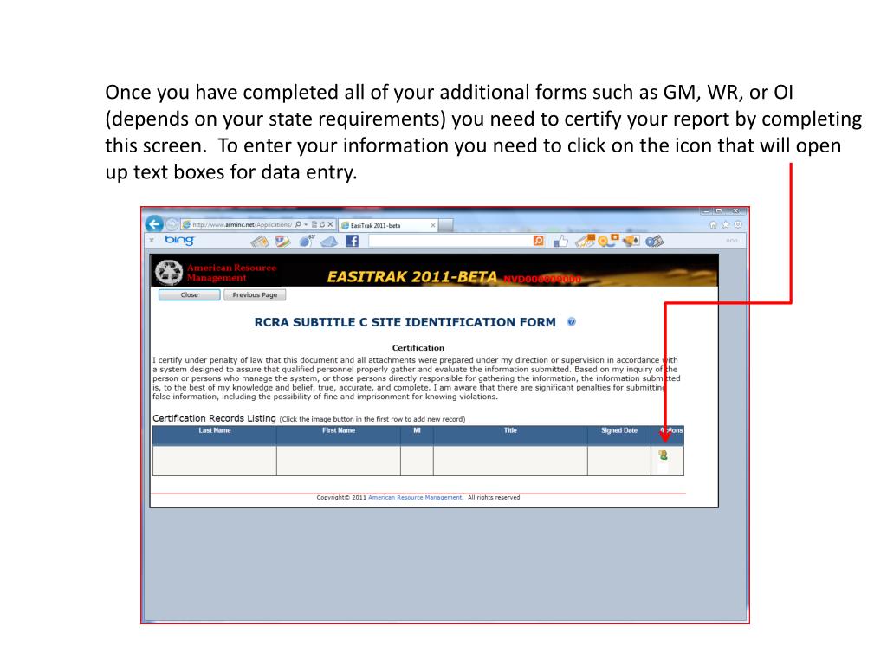
Task: Select the EasiTrak 2011-beta browser tab
Action: pos(388,225)
